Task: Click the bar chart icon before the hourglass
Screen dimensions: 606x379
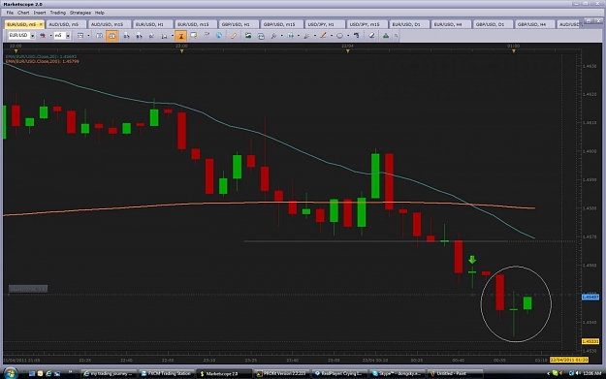Action: [x=164, y=36]
